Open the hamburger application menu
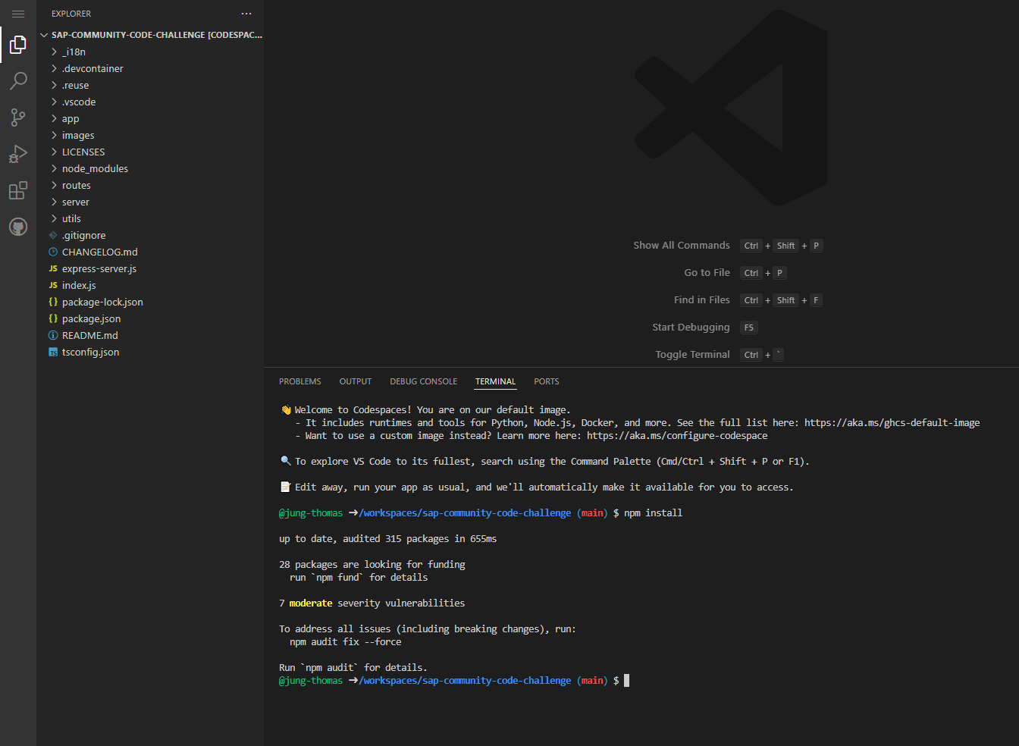The image size is (1019, 746). point(18,14)
